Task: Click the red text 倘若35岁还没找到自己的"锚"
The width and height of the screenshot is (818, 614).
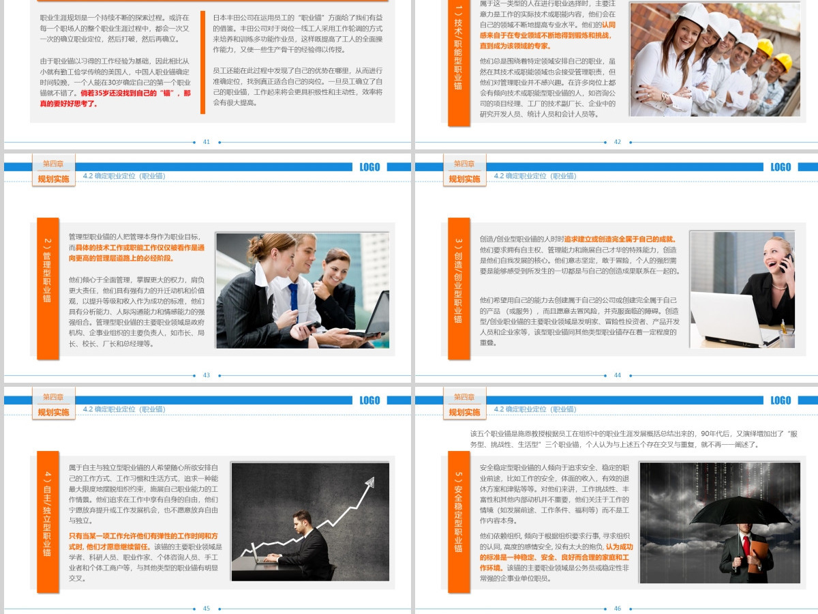Action: [116, 98]
